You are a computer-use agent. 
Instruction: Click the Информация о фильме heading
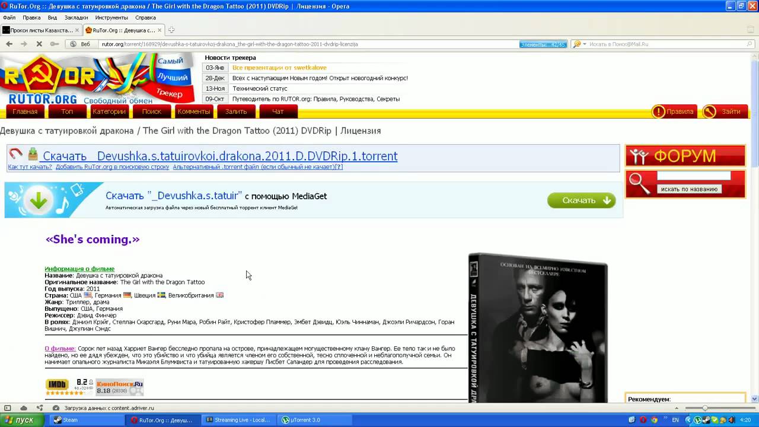79,269
